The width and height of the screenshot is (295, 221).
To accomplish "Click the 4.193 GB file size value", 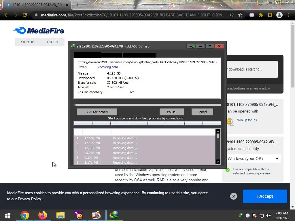I will [114, 73].
